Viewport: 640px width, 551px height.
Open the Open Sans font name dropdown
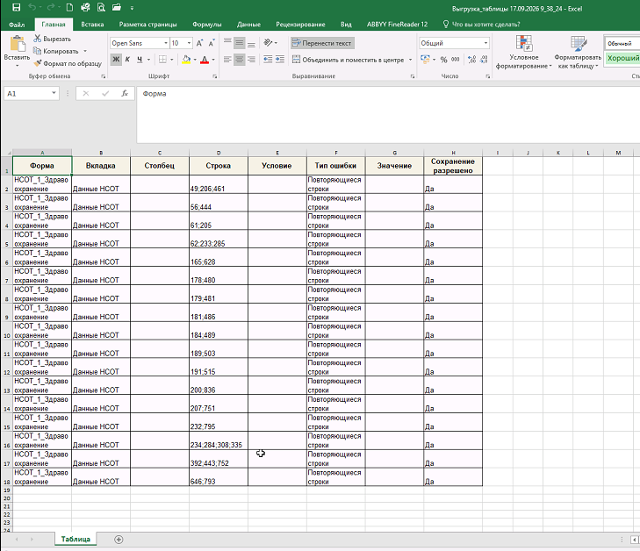pyautogui.click(x=140, y=43)
